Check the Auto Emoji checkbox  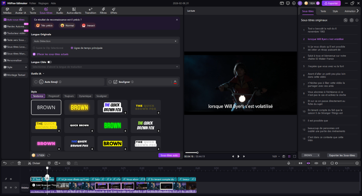pyautogui.click(x=36, y=82)
